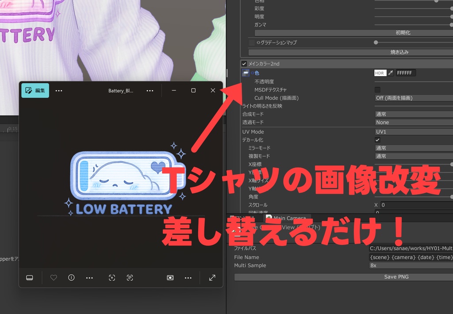
Task: Click the 明度 slider track
Action: [x=414, y=16]
